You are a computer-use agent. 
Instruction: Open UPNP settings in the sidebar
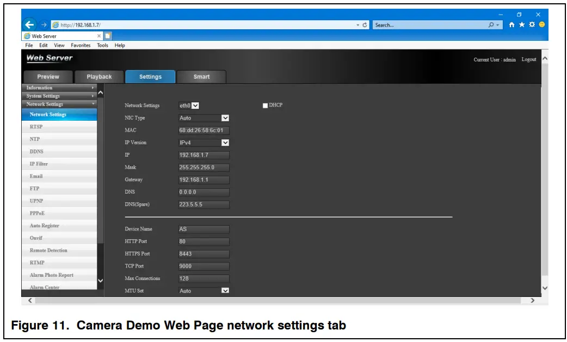click(x=59, y=201)
